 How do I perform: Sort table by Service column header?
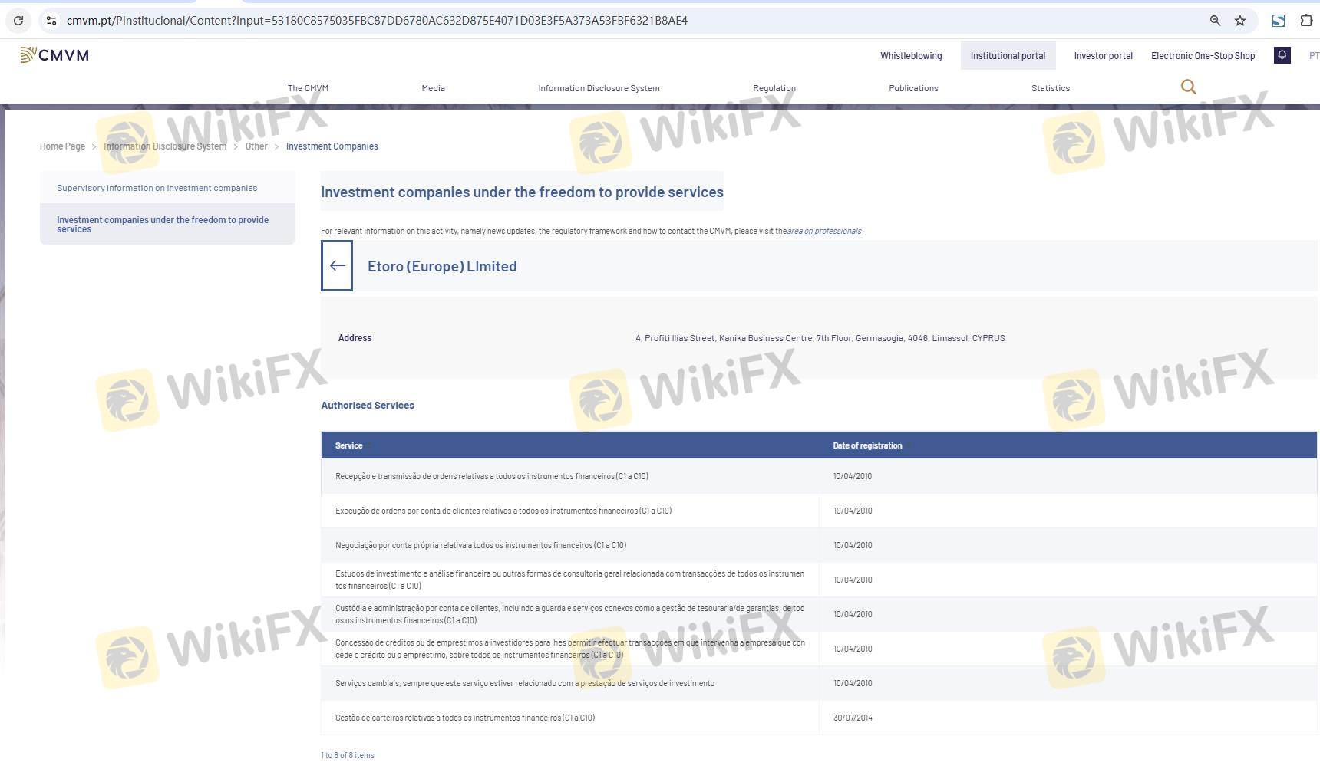348,445
